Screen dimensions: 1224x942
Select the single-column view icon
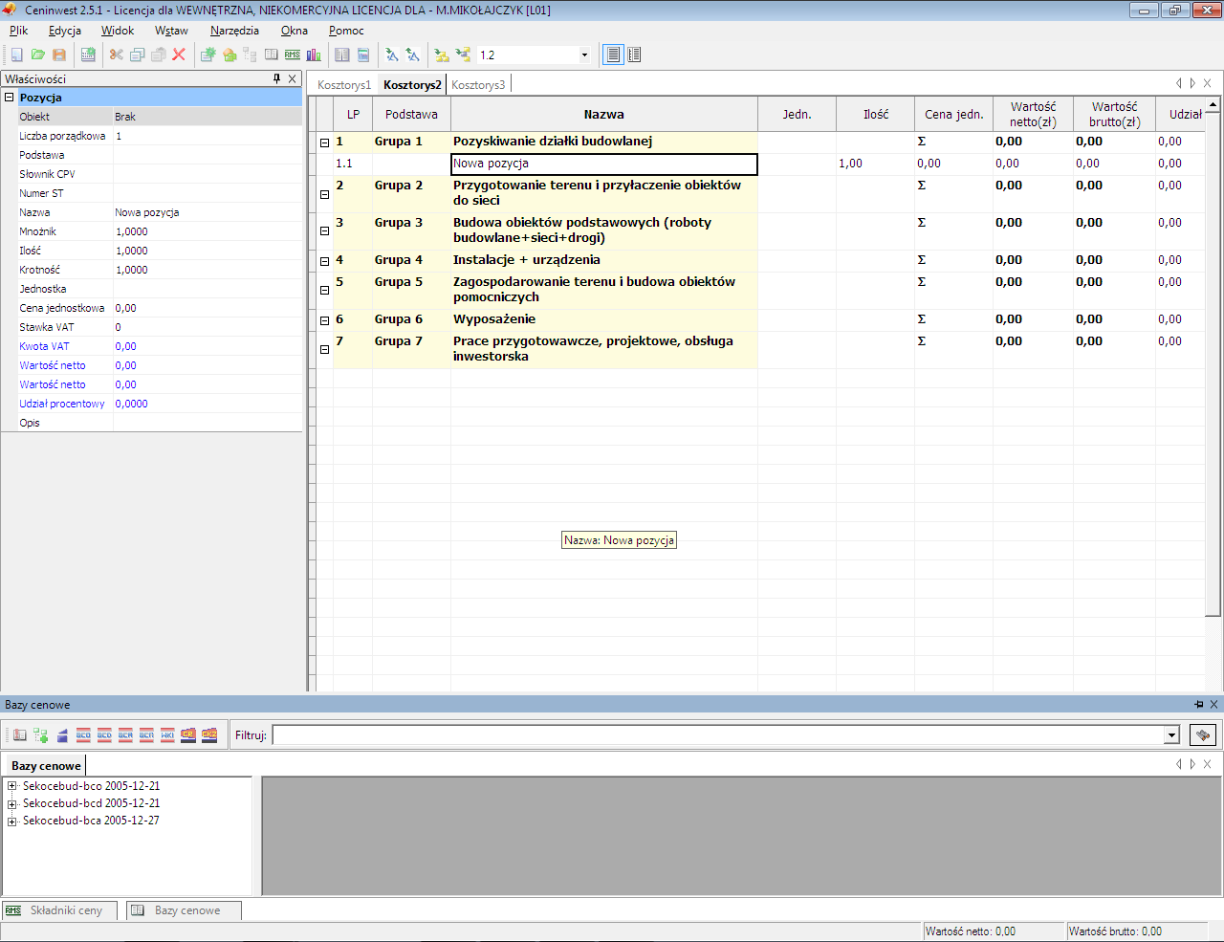pos(613,55)
